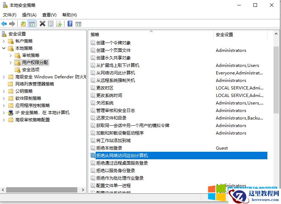Screen dimensions: 281x204
Task: Click the Delete (X) toolbar icon
Action: point(43,24)
